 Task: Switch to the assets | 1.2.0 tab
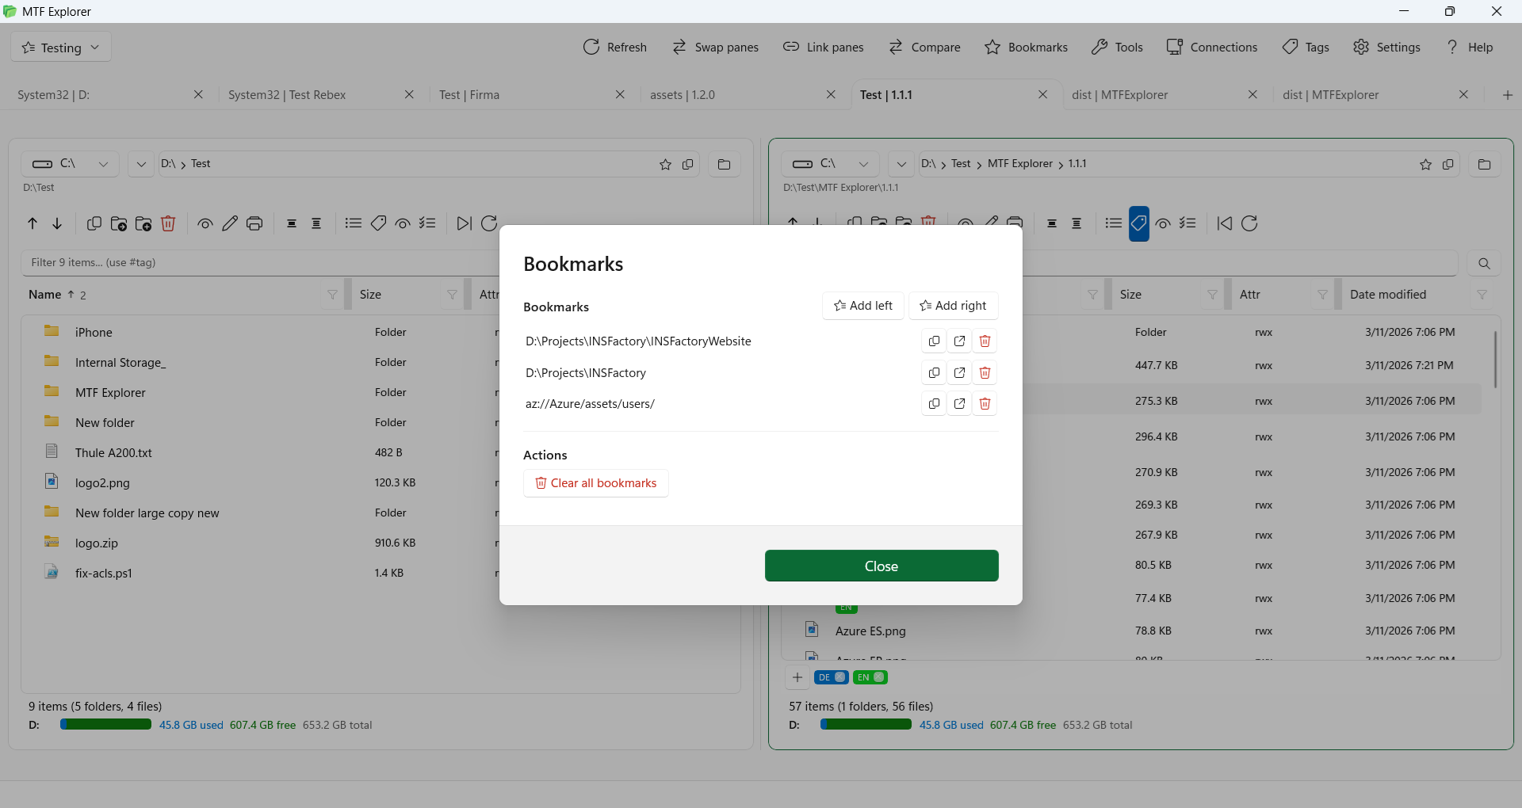pos(682,95)
